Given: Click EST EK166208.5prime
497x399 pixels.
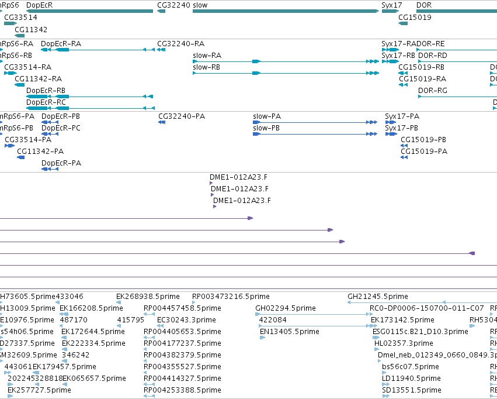Looking at the screenshot, I should coord(64,314).
